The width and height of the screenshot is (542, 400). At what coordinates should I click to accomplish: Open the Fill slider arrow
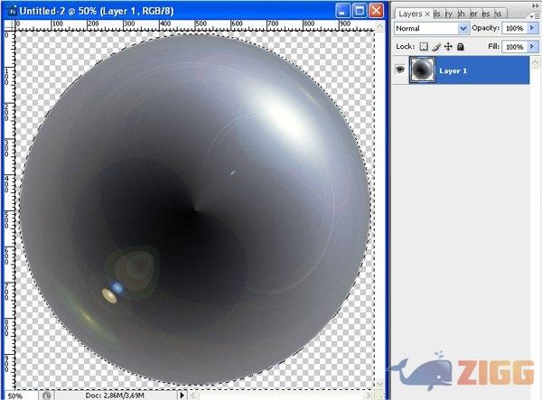(532, 46)
